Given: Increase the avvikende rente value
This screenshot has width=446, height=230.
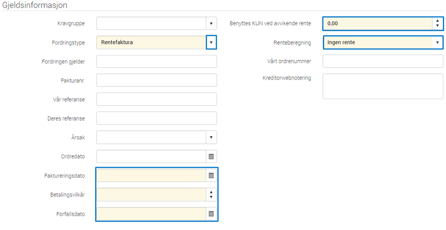Looking at the screenshot, I should [438, 21].
